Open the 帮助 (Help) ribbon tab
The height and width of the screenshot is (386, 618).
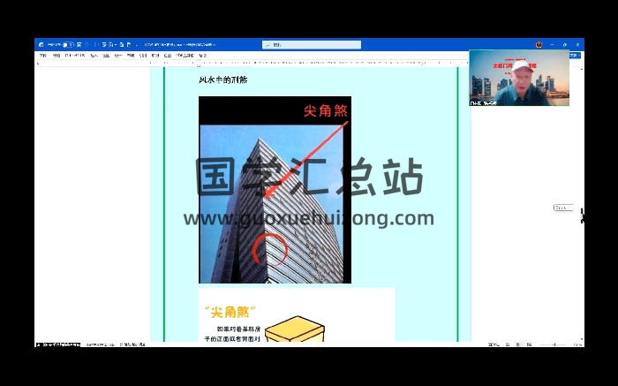tap(202, 55)
